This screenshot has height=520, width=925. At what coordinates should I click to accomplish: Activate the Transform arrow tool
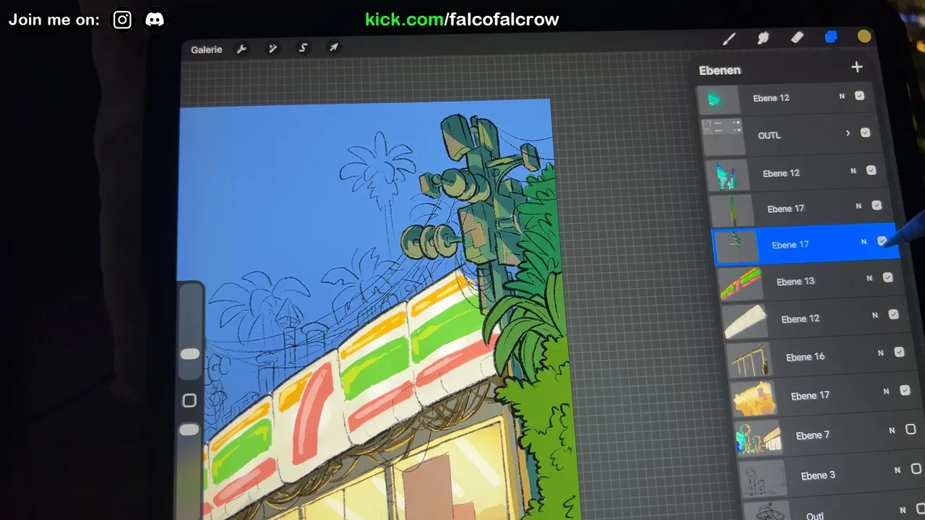coord(334,48)
